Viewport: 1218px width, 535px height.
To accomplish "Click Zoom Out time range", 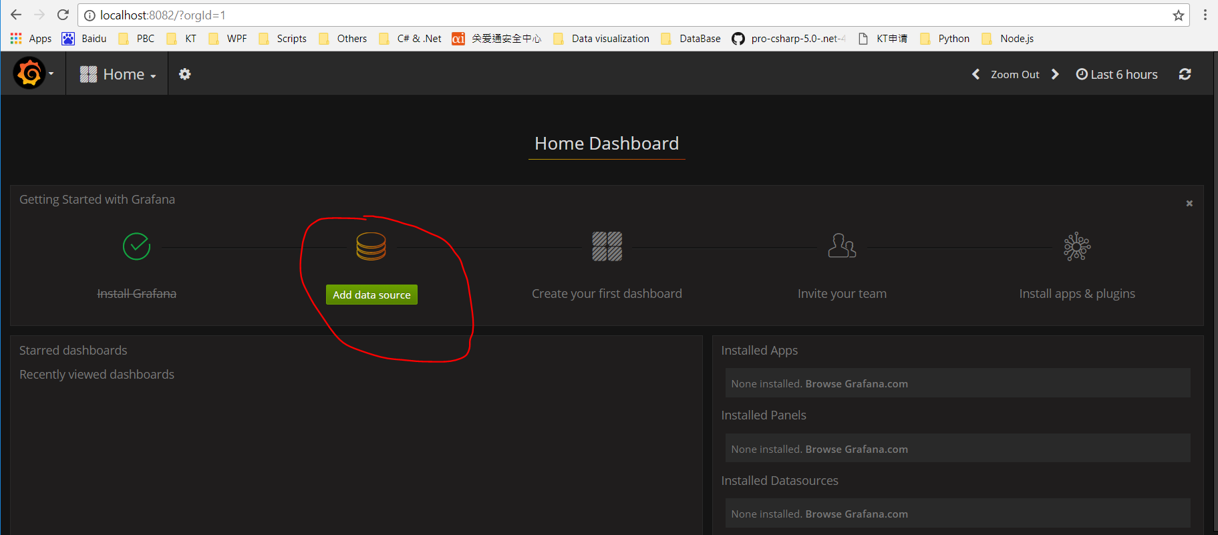I will click(x=1015, y=74).
